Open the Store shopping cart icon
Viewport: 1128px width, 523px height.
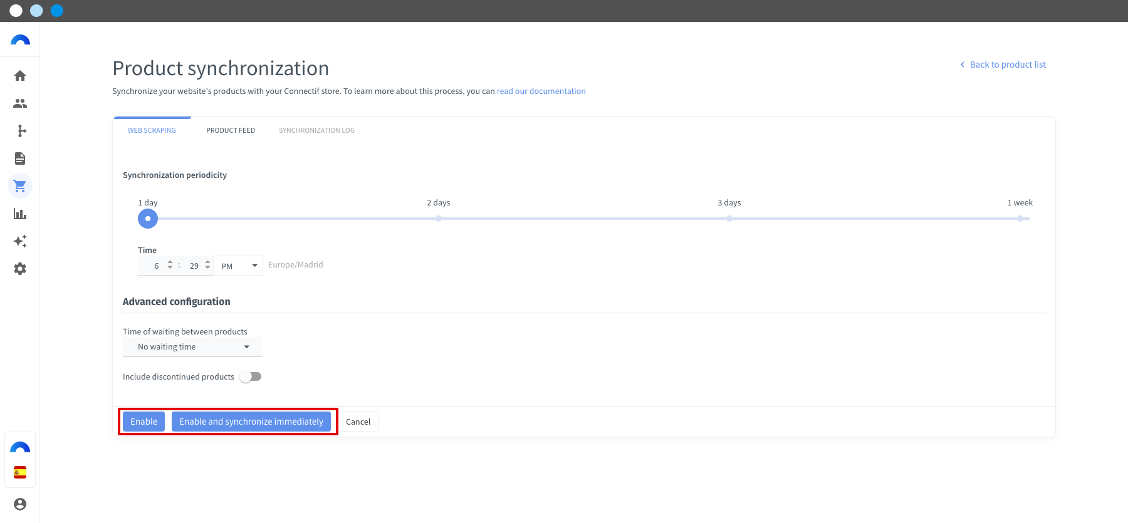pyautogui.click(x=20, y=186)
